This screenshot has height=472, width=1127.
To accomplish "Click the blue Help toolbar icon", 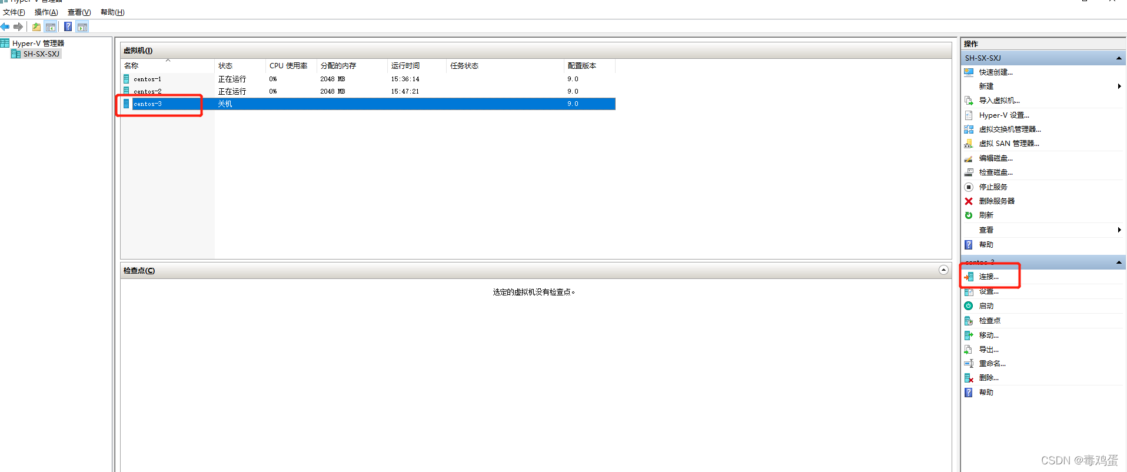I will (68, 26).
